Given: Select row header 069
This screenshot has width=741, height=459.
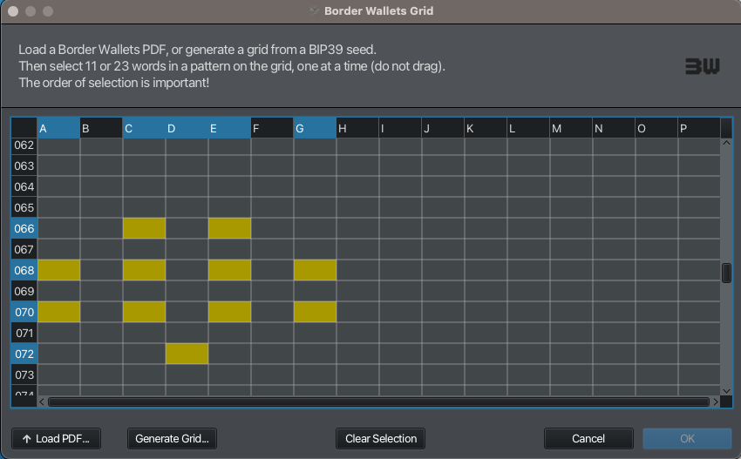Looking at the screenshot, I should pyautogui.click(x=24, y=291).
